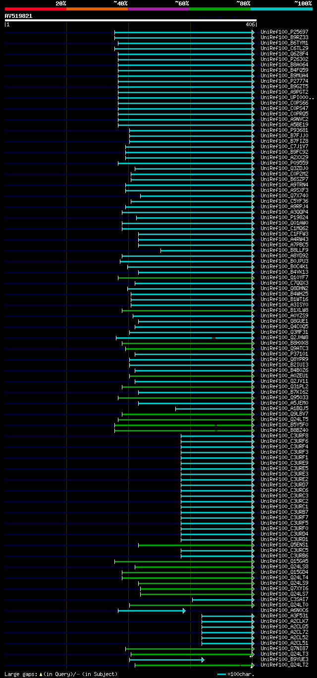317x678 pixels.
Task: Open hit UniRef100_B9RZ33
Action: 284,38
